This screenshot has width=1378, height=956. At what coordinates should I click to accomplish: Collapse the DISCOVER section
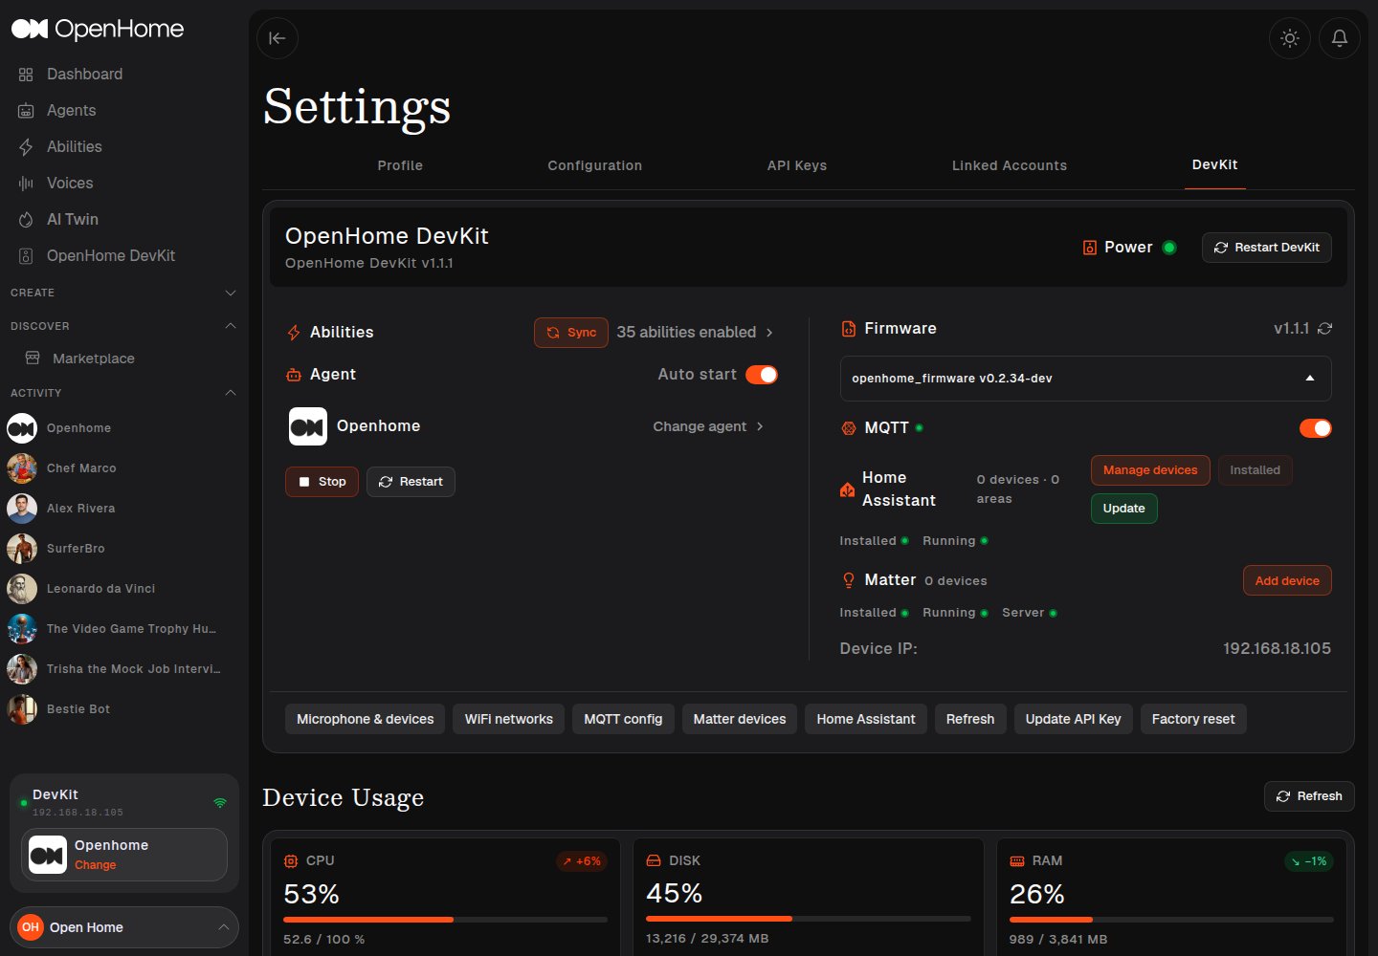[x=123, y=326]
